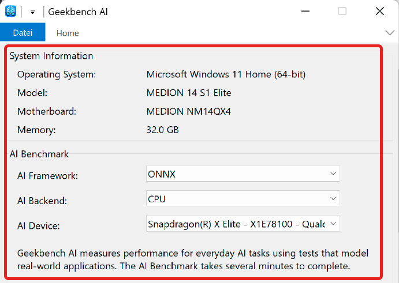Click the MEDION 14 S1 Elite model text
This screenshot has height=283, width=399.
point(189,93)
